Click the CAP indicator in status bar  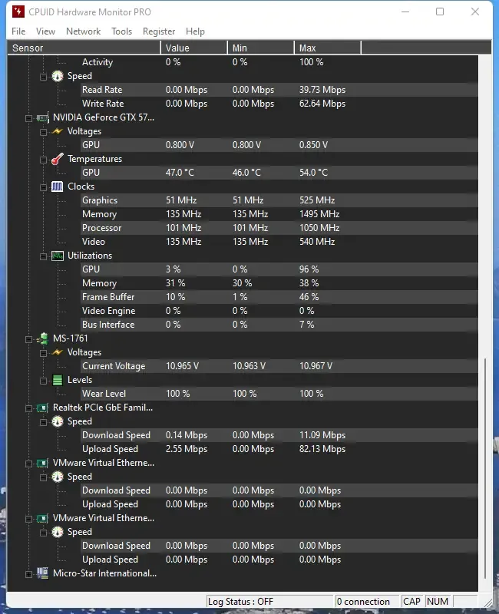tap(411, 602)
